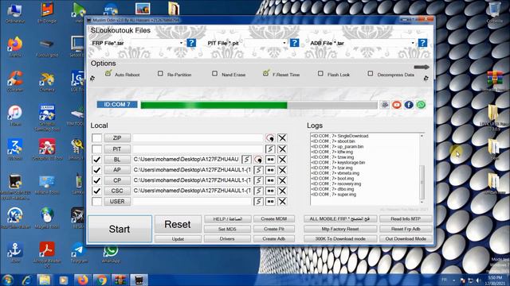
Task: Click the dark arrow icon in Options
Action: 422,67
